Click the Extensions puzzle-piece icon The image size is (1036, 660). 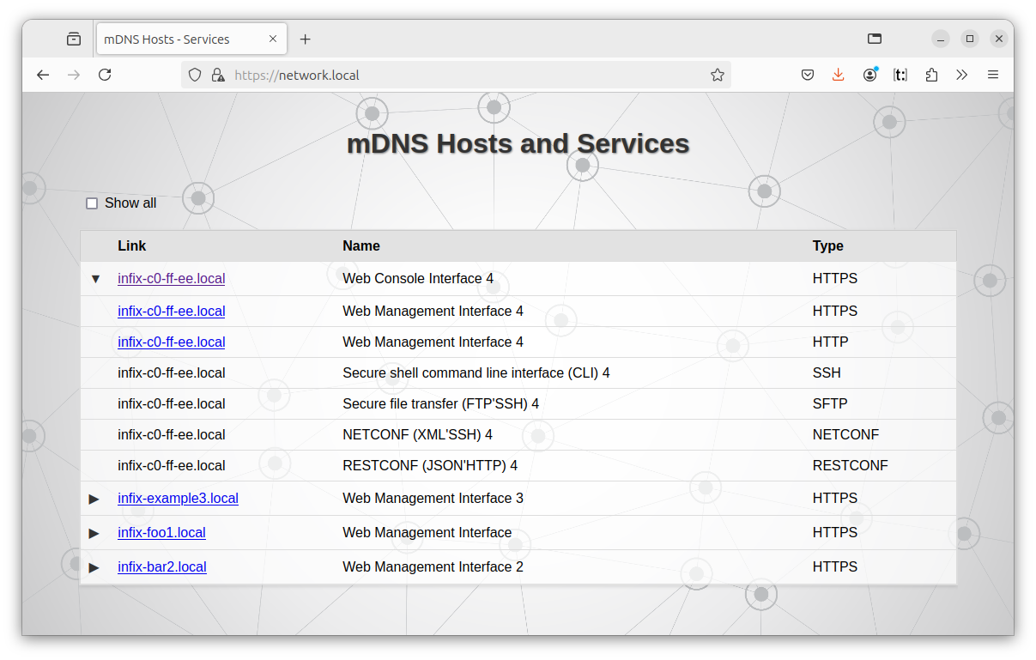[931, 75]
